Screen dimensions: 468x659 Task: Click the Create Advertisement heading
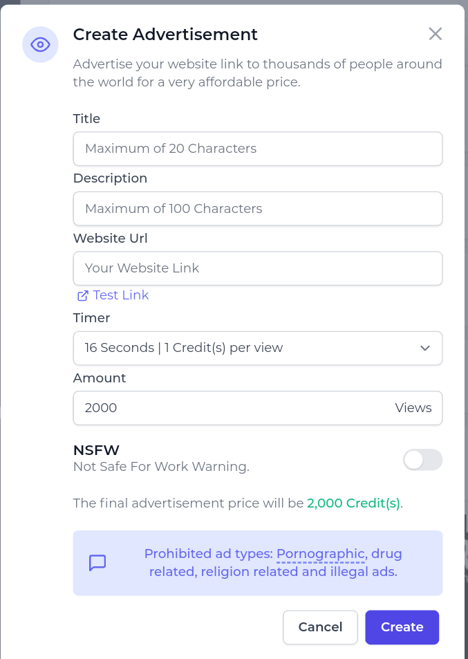pos(165,35)
